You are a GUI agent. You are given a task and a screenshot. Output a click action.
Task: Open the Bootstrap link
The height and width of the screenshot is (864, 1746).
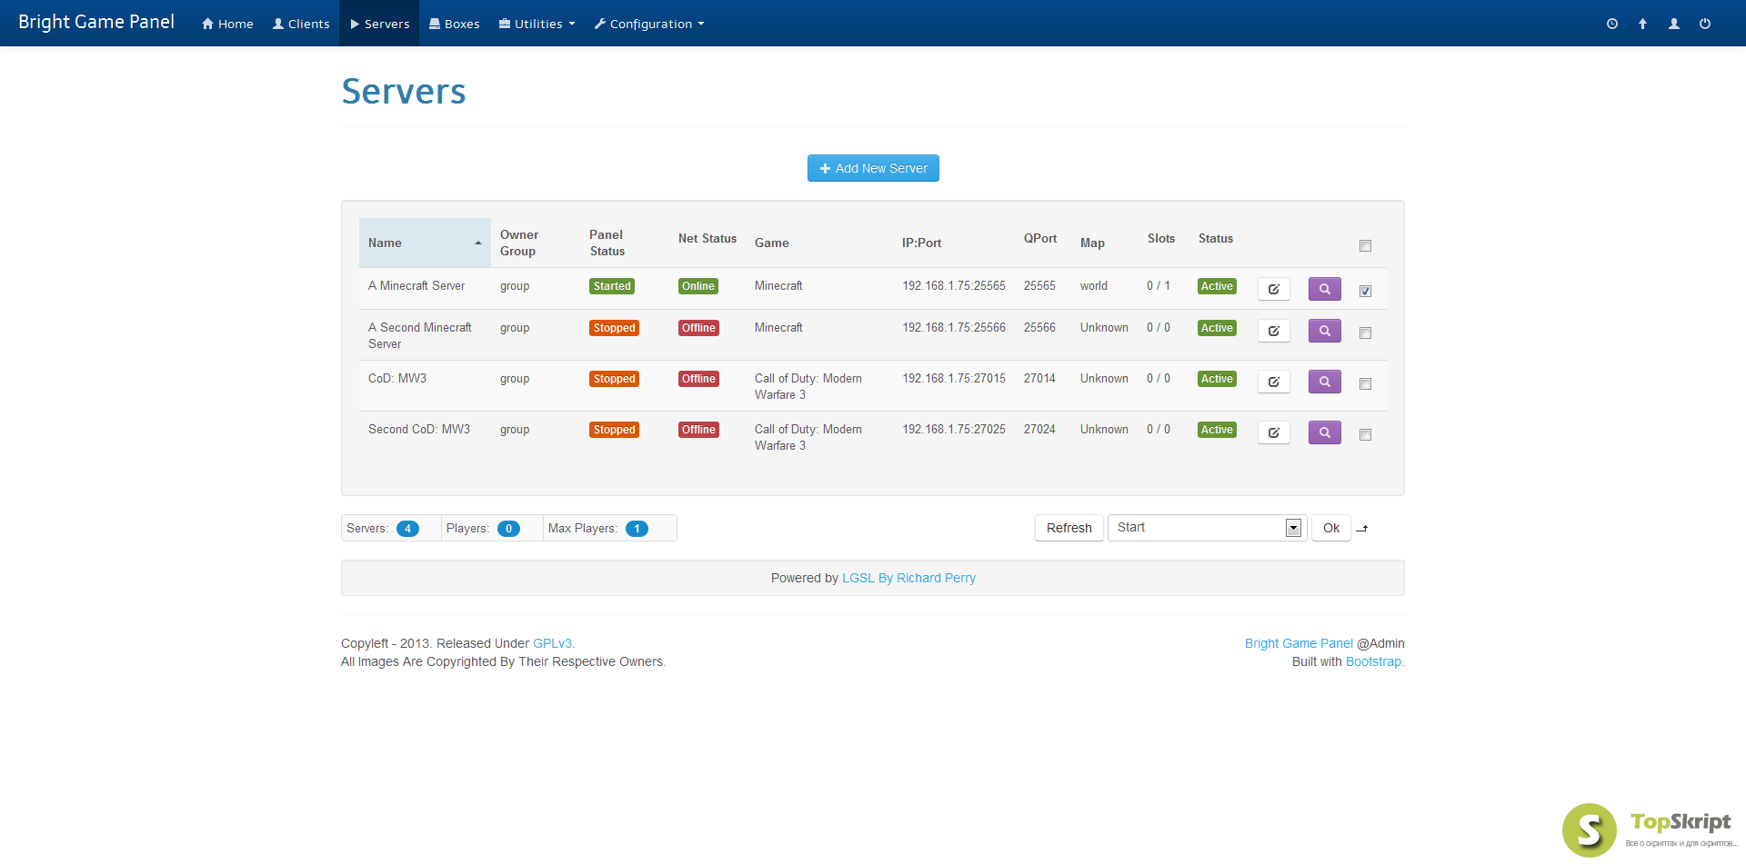1373,661
